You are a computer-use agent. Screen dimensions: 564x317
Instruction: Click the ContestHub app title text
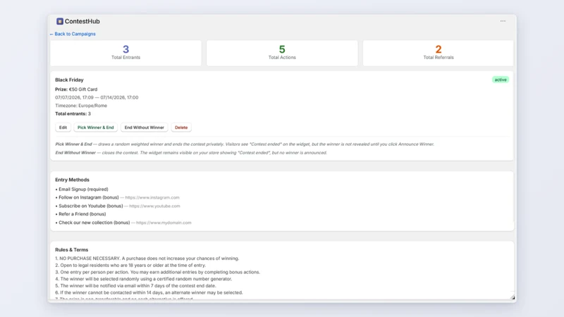(x=82, y=21)
